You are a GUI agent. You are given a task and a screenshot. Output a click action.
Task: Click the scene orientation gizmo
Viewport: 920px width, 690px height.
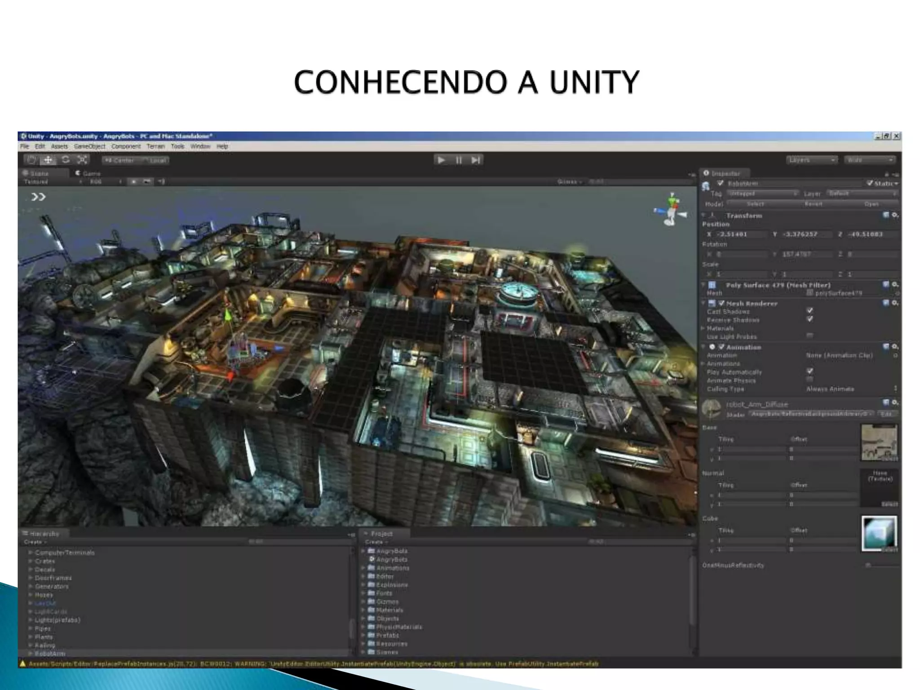coord(671,210)
